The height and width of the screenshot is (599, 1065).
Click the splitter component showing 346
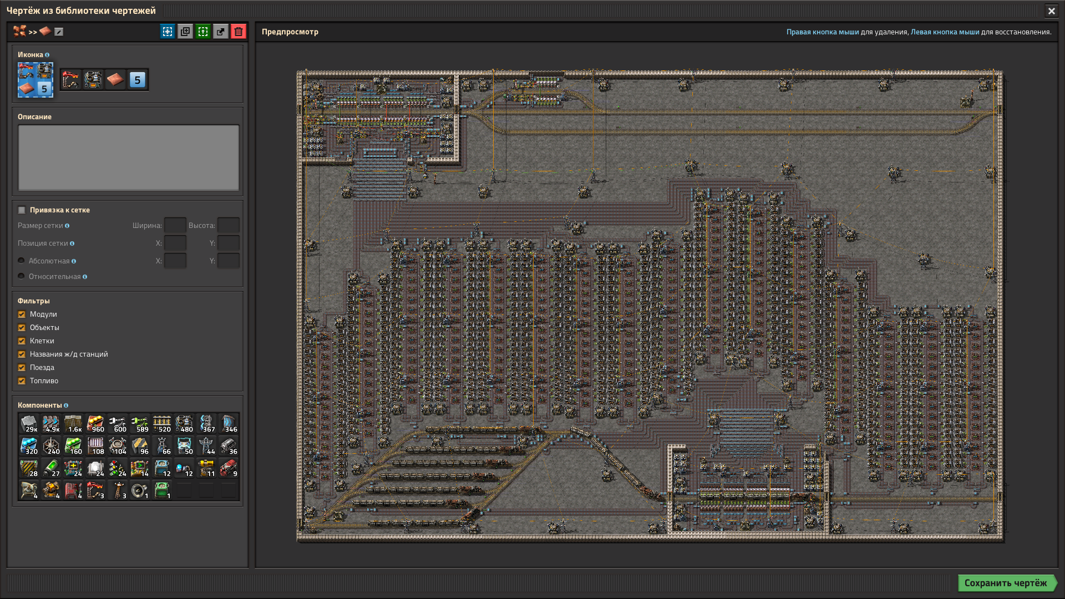pyautogui.click(x=229, y=424)
